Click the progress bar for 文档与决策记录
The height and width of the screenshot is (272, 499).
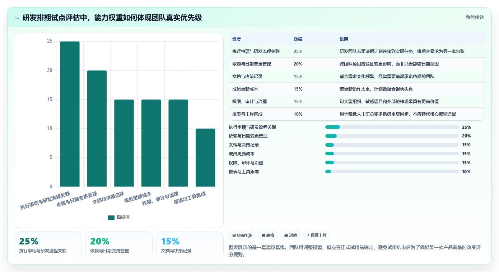(392, 145)
